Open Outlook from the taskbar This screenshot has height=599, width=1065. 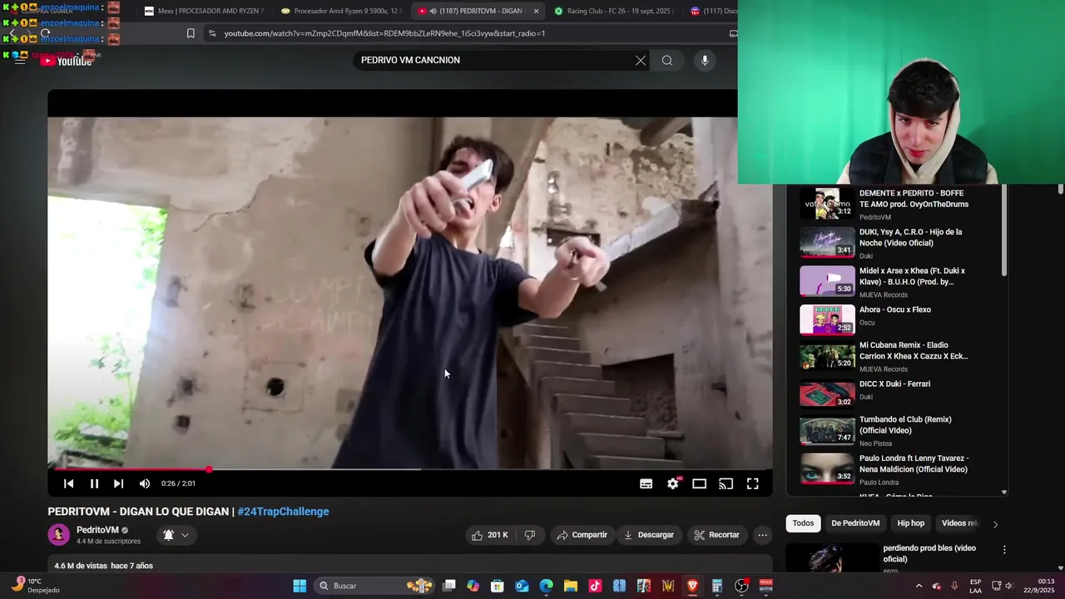point(522,586)
